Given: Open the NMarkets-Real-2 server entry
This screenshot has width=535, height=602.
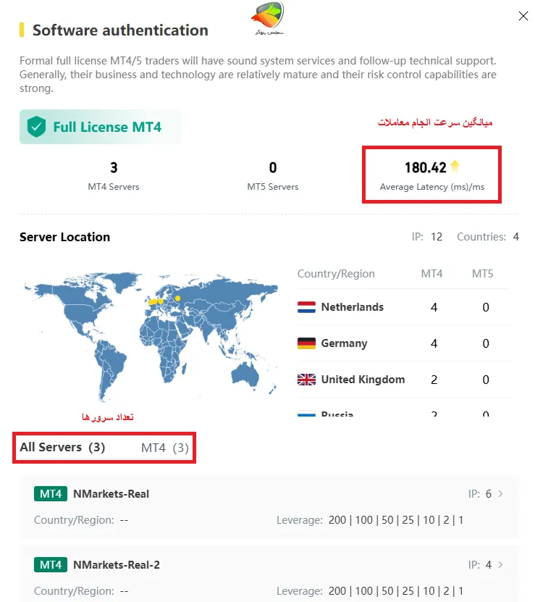Looking at the screenshot, I should pyautogui.click(x=116, y=564).
